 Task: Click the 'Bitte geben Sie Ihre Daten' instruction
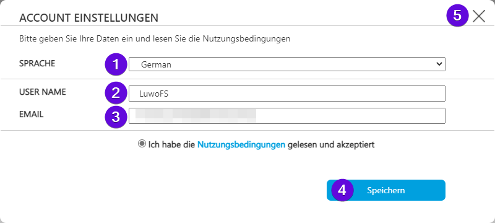click(x=155, y=39)
